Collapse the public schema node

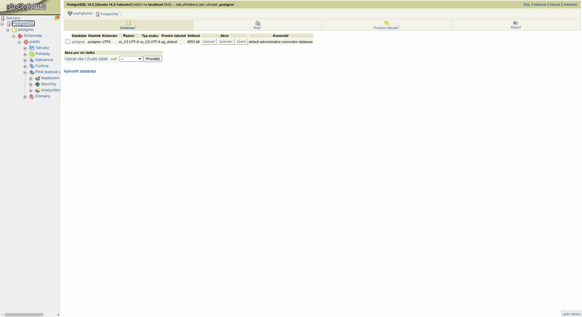click(x=20, y=42)
